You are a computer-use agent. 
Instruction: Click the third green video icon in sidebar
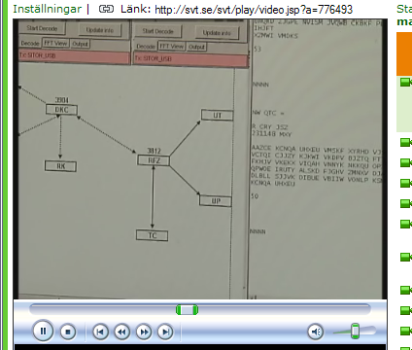coord(405,162)
